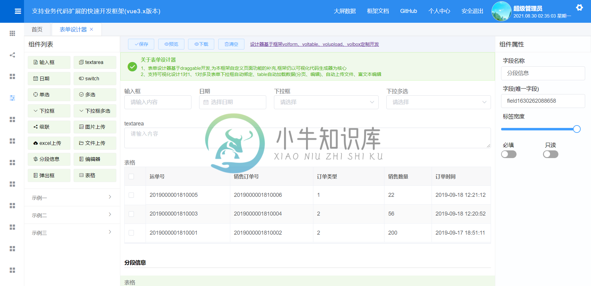Open 大屏数据 in top navigation
Image resolution: width=591 pixels, height=286 pixels.
point(345,11)
